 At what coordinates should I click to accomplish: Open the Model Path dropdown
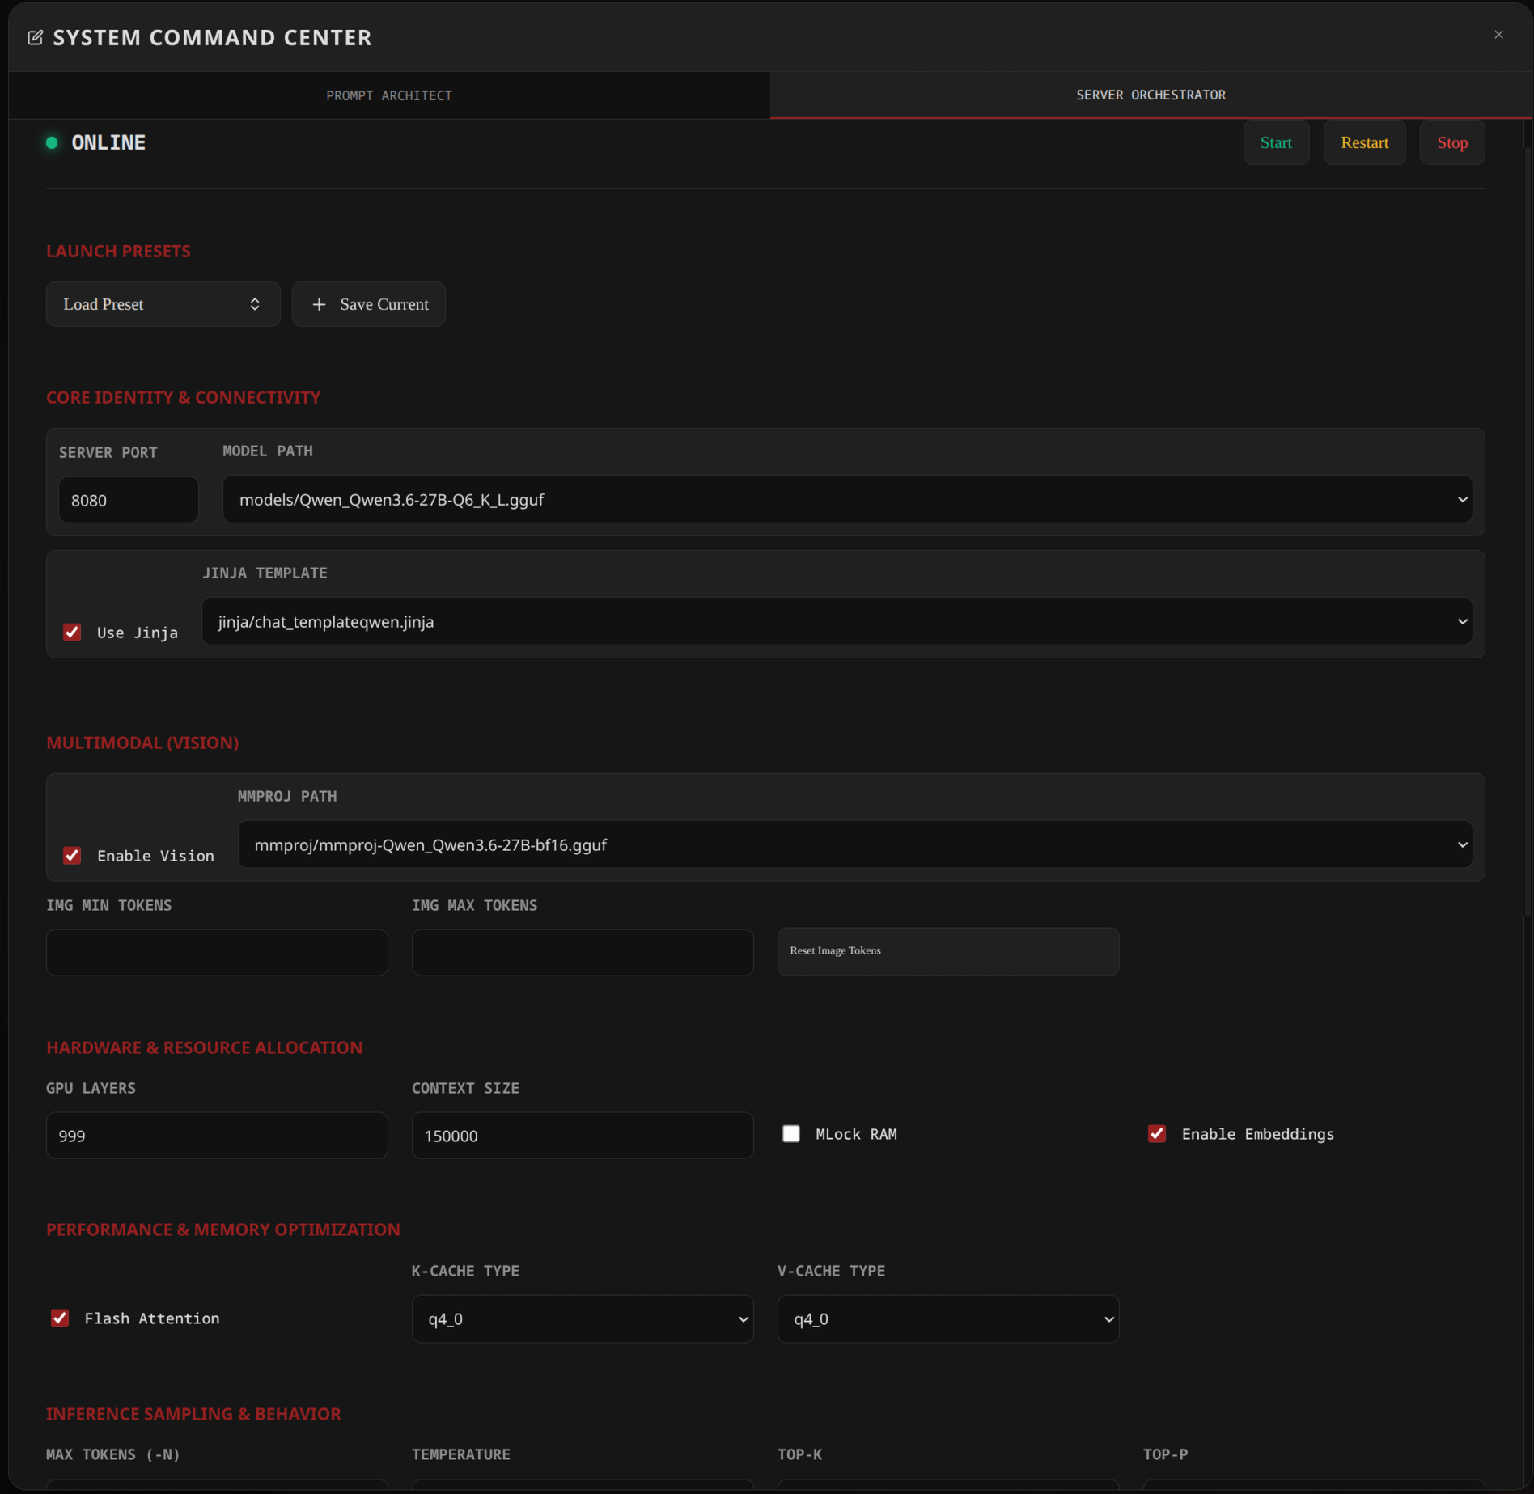847,499
